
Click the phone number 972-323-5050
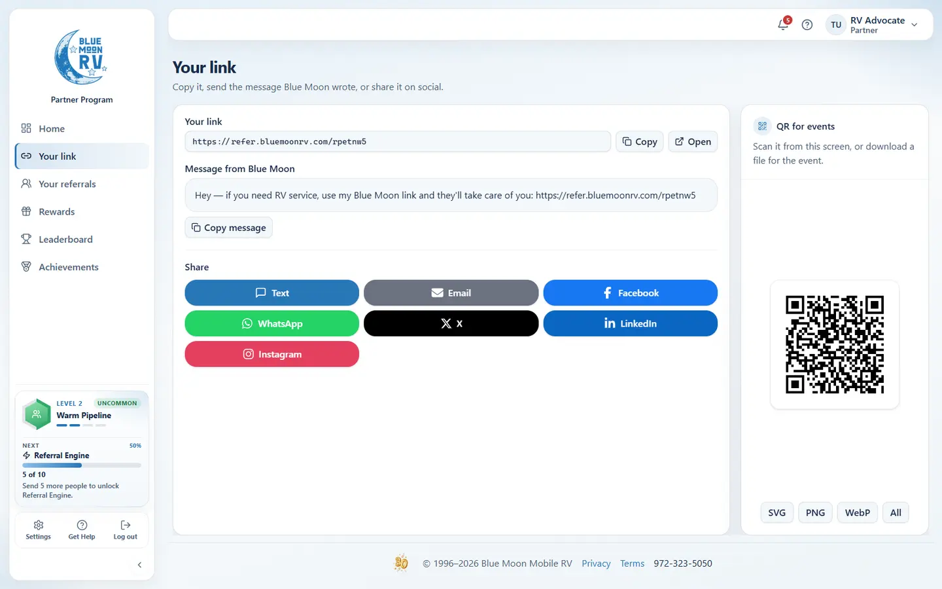tap(683, 563)
